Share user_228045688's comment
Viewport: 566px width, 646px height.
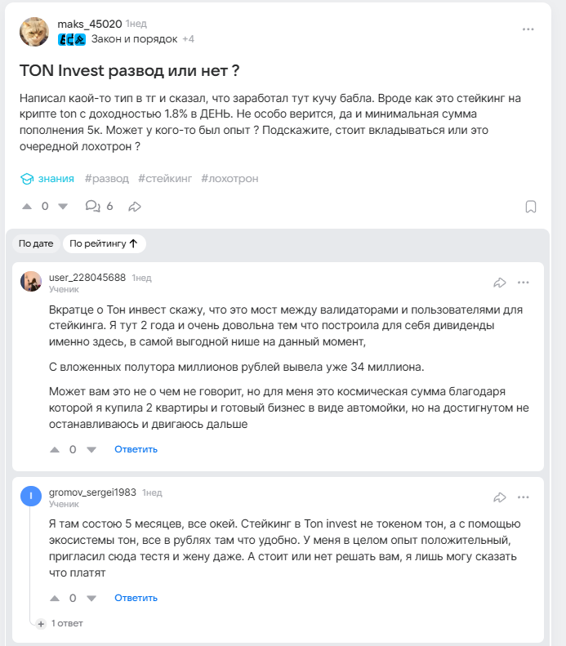point(500,283)
